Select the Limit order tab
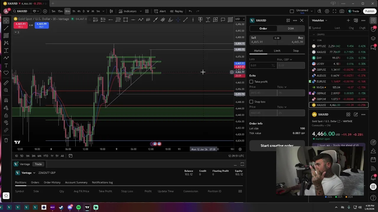 tap(277, 51)
